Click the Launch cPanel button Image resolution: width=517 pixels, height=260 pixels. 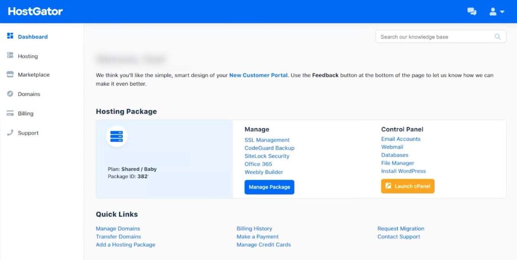408,186
